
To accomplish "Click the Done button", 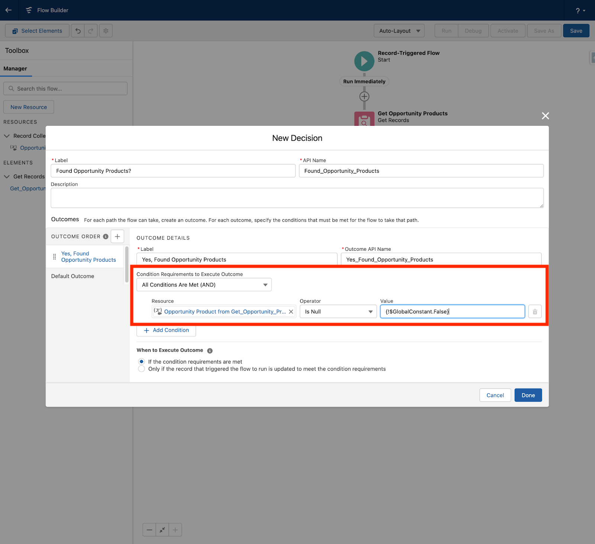I will pos(528,395).
